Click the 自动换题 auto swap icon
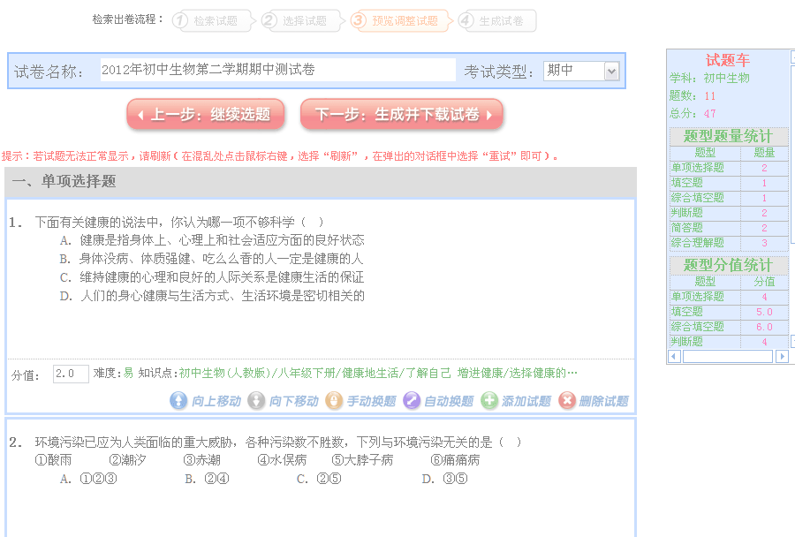Viewport: 795px width, 537px height. (x=412, y=401)
